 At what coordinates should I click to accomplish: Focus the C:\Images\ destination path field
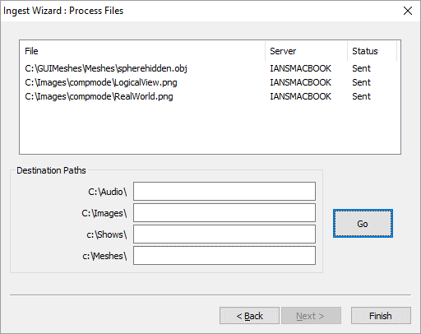pos(224,212)
